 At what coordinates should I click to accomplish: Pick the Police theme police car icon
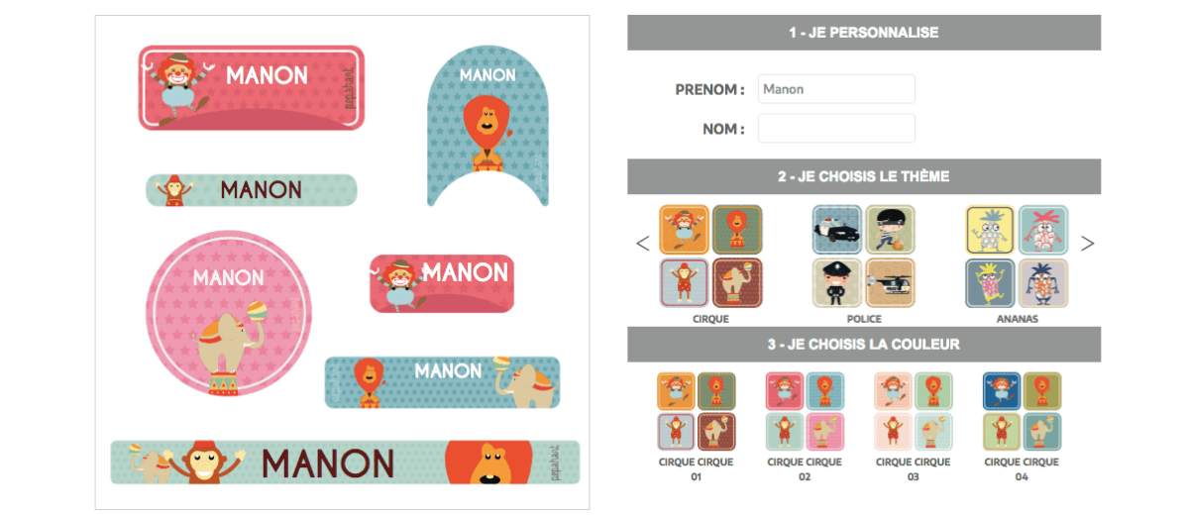pyautogui.click(x=836, y=229)
